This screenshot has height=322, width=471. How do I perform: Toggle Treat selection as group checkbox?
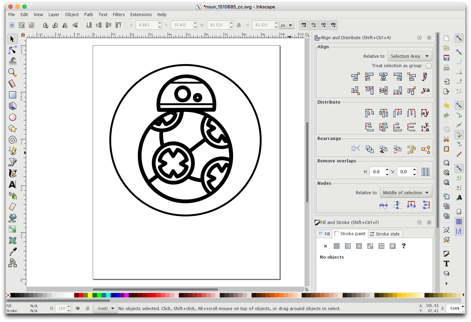click(429, 65)
